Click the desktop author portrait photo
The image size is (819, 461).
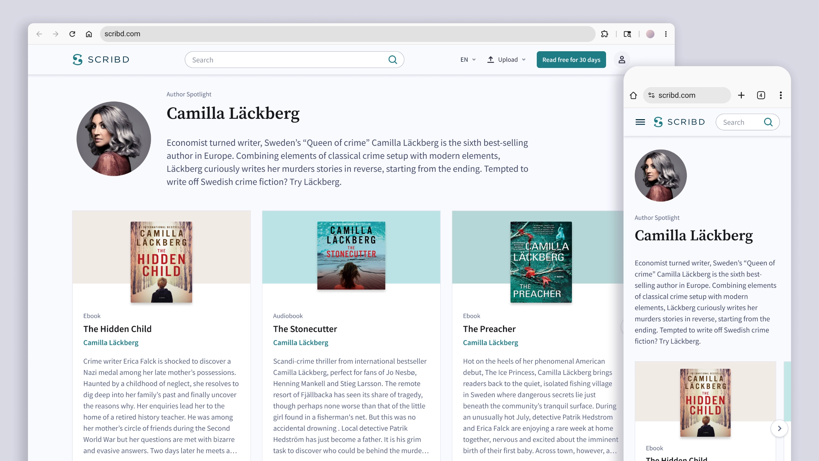(x=114, y=139)
